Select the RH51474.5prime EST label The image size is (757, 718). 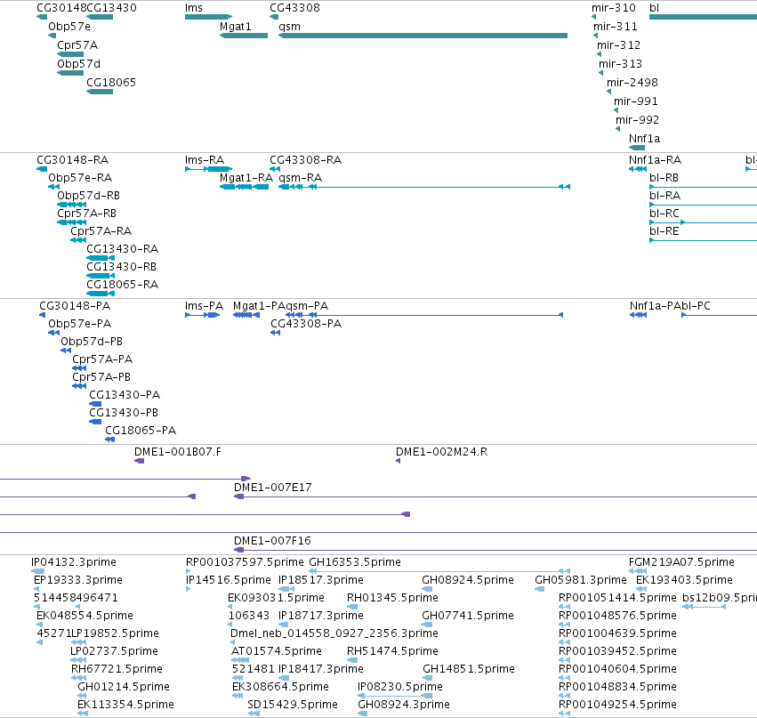[392, 651]
